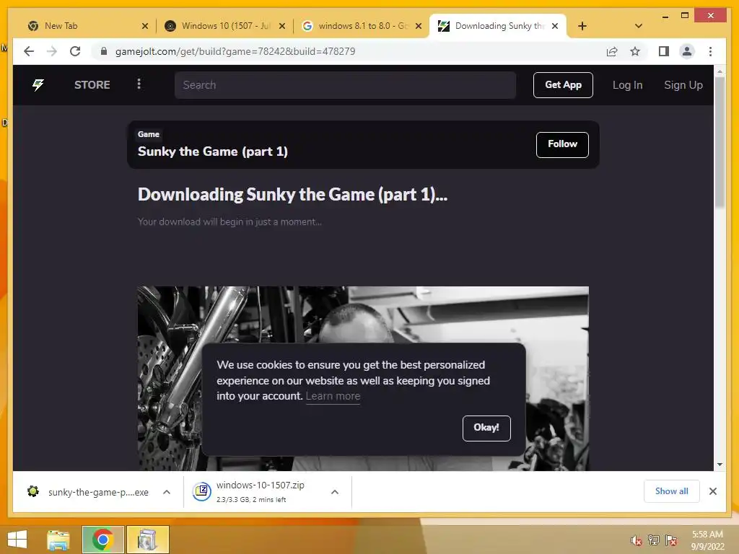This screenshot has width=739, height=554.
Task: Open the Chrome side panel
Action: pos(664,51)
